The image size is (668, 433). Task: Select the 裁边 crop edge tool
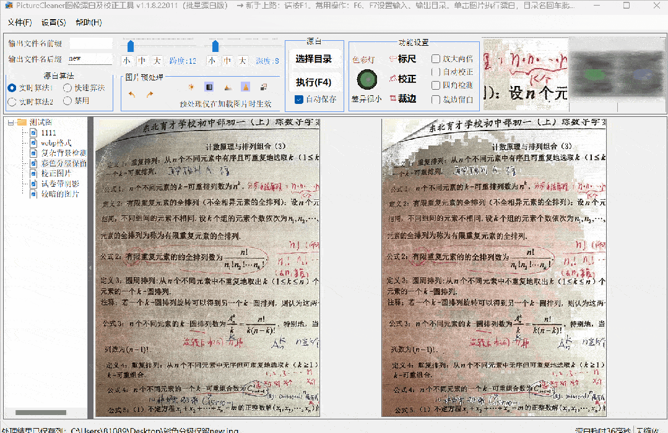click(x=402, y=99)
